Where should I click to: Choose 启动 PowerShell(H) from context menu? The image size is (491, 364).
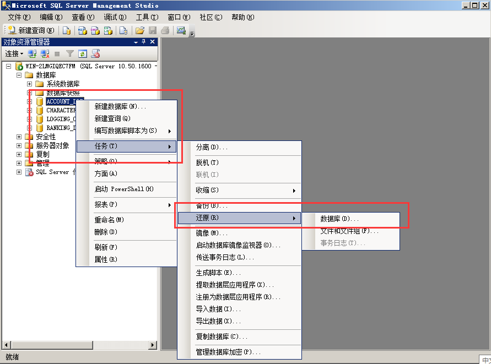(127, 189)
